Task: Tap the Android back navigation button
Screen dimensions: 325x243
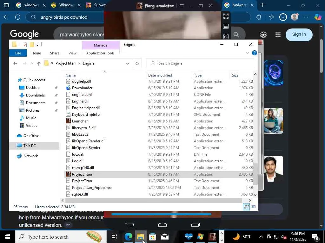Action: click(x=129, y=225)
